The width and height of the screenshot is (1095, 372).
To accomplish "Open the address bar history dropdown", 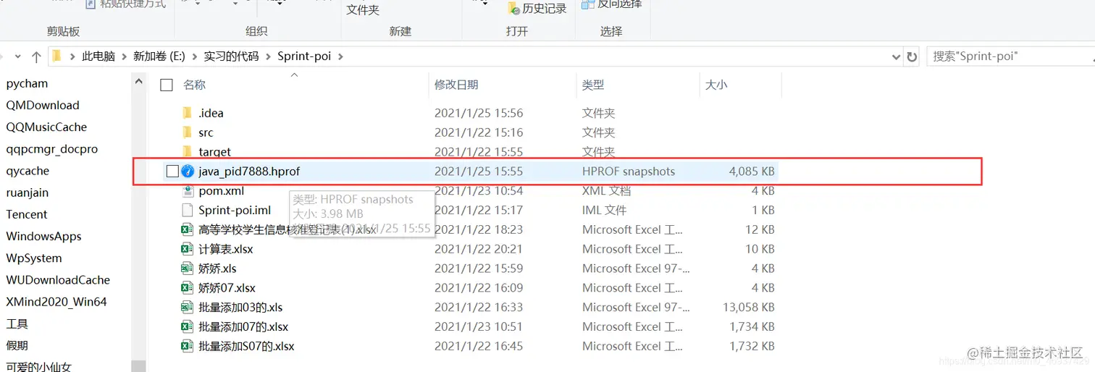I will point(897,56).
